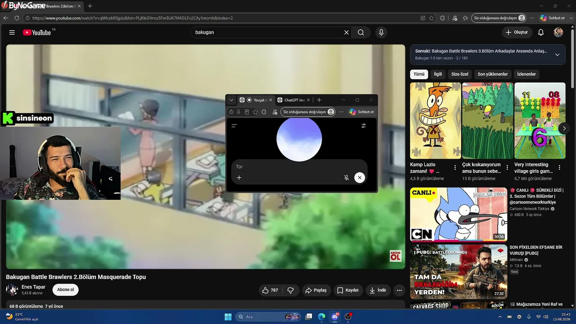Open YouTube notifications bell
This screenshot has width=576, height=324.
point(541,32)
